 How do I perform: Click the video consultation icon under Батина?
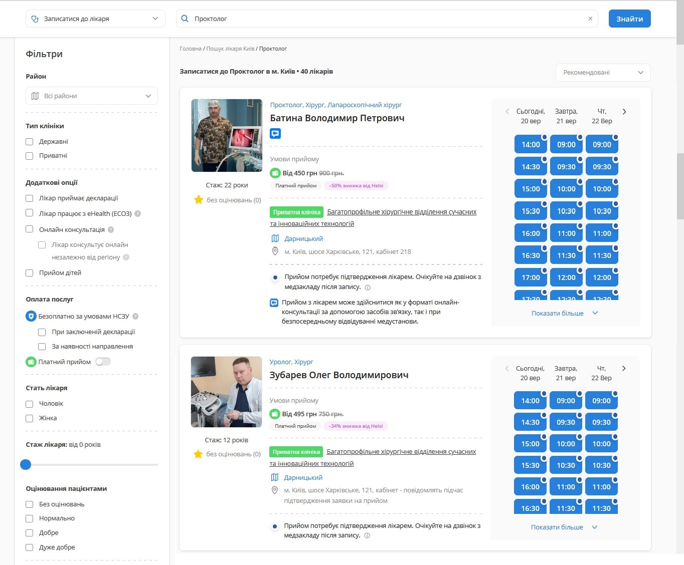(x=275, y=134)
